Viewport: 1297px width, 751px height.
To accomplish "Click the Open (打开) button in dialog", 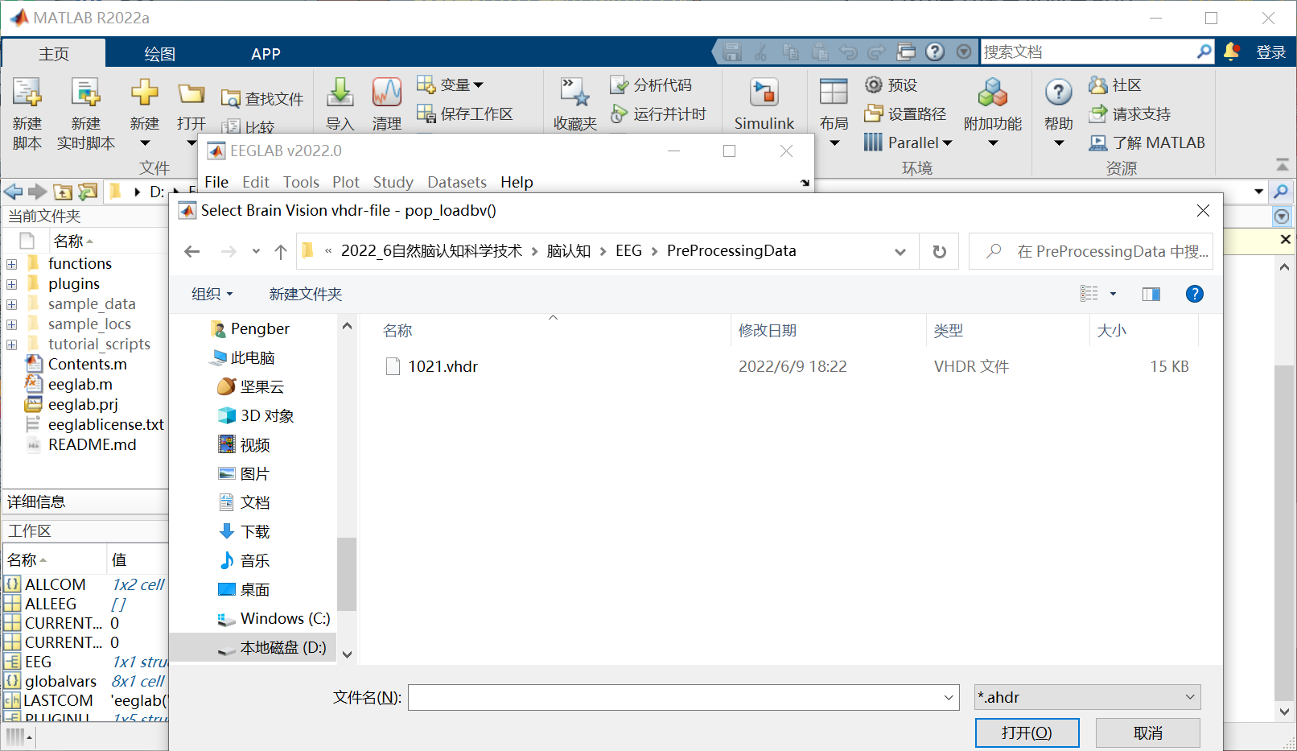I will (1027, 732).
